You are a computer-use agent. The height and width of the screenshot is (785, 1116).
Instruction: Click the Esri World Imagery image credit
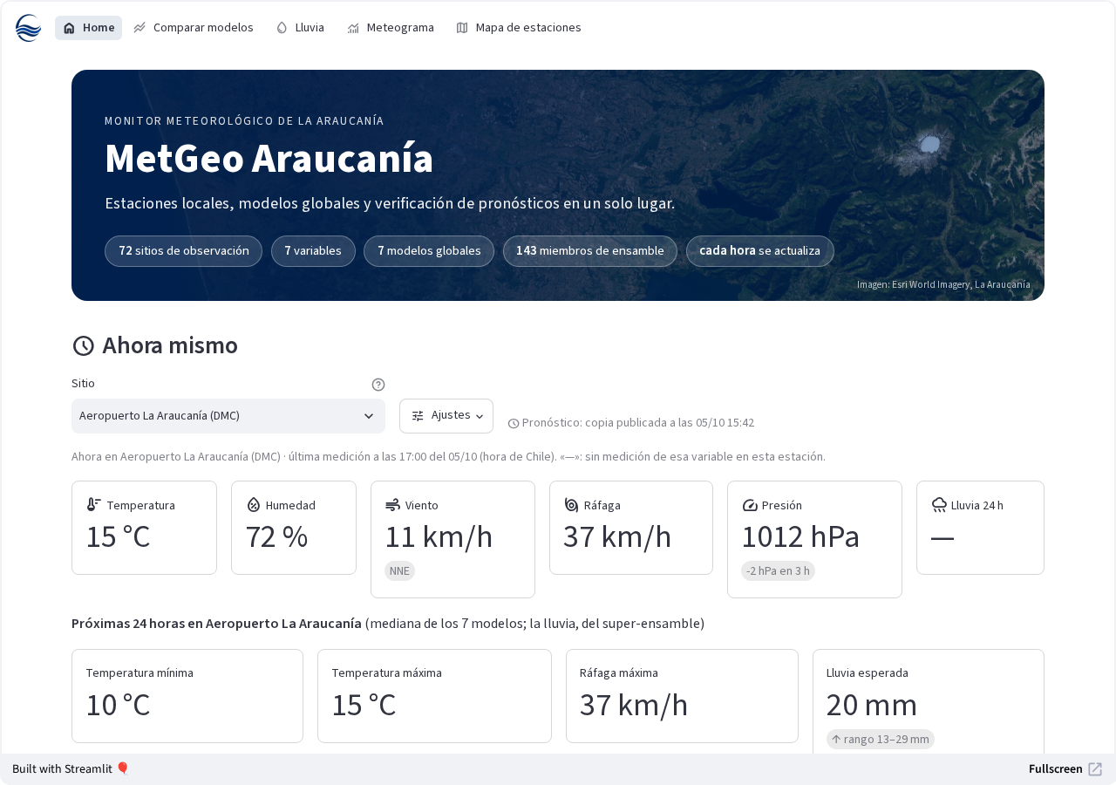[943, 284]
